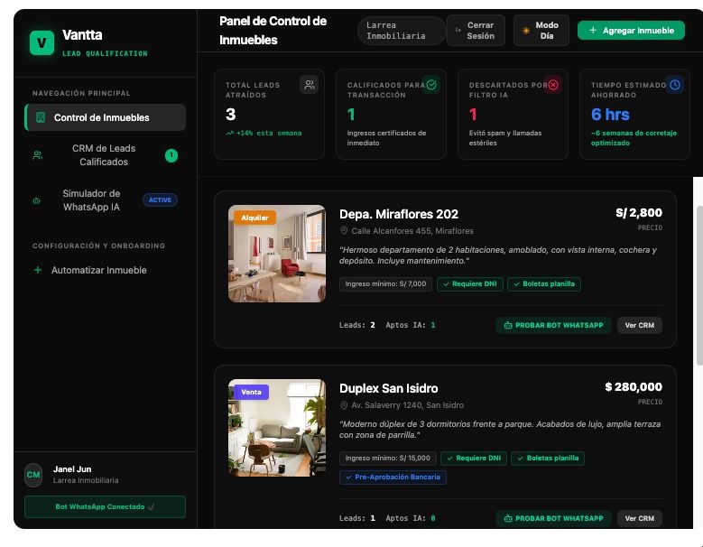This screenshot has width=703, height=547.
Task: Open Simulador de WhatsApp IA
Action: pos(106,200)
